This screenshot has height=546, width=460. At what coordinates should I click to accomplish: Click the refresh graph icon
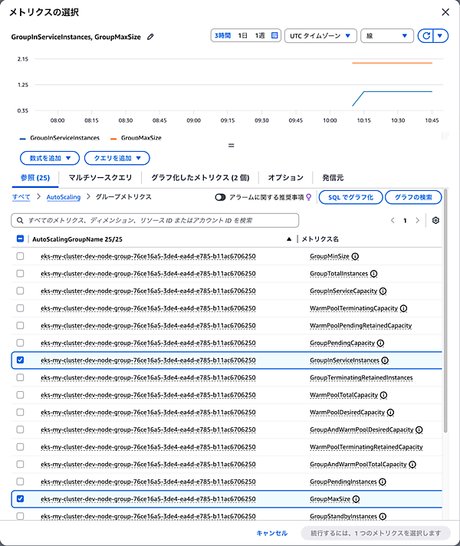(x=426, y=35)
